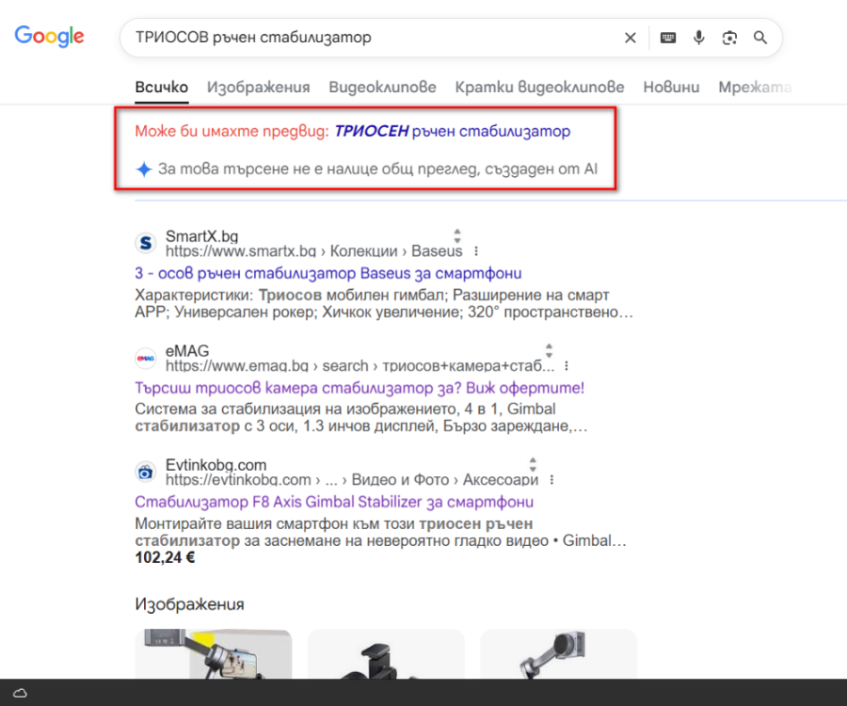Image resolution: width=847 pixels, height=706 pixels.
Task: Submit search with the magnifying glass
Action: coord(760,38)
